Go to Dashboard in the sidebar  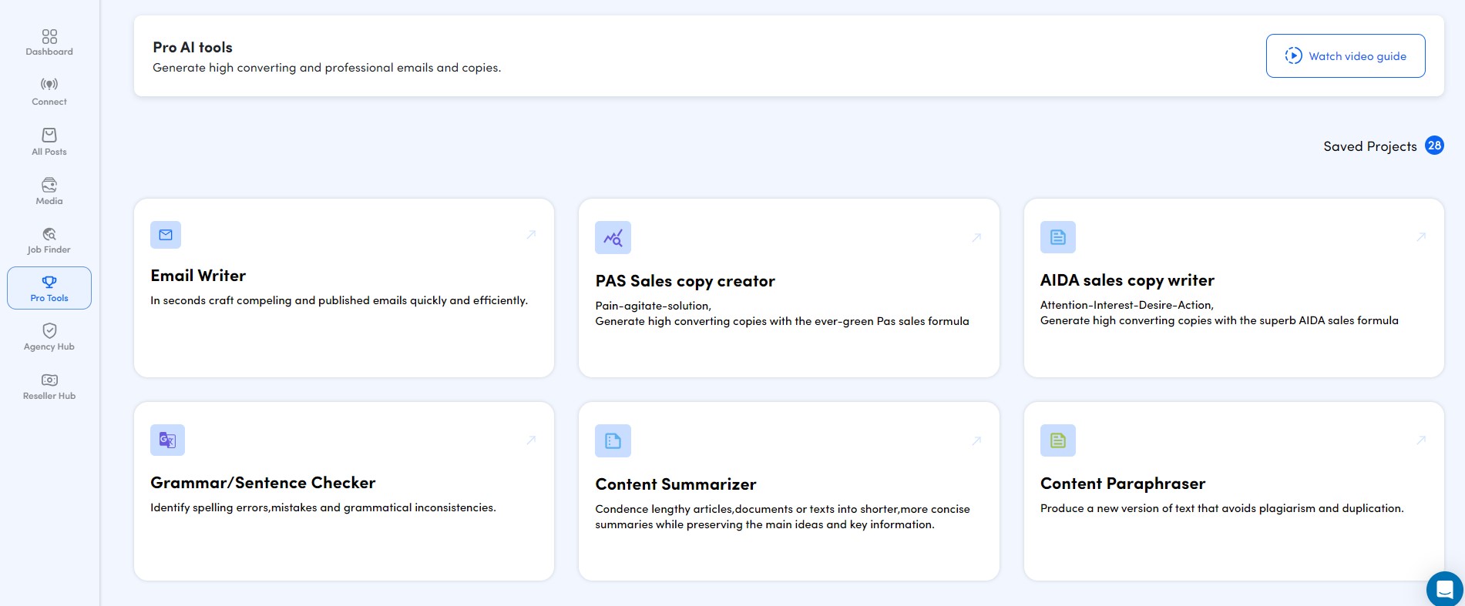49,42
